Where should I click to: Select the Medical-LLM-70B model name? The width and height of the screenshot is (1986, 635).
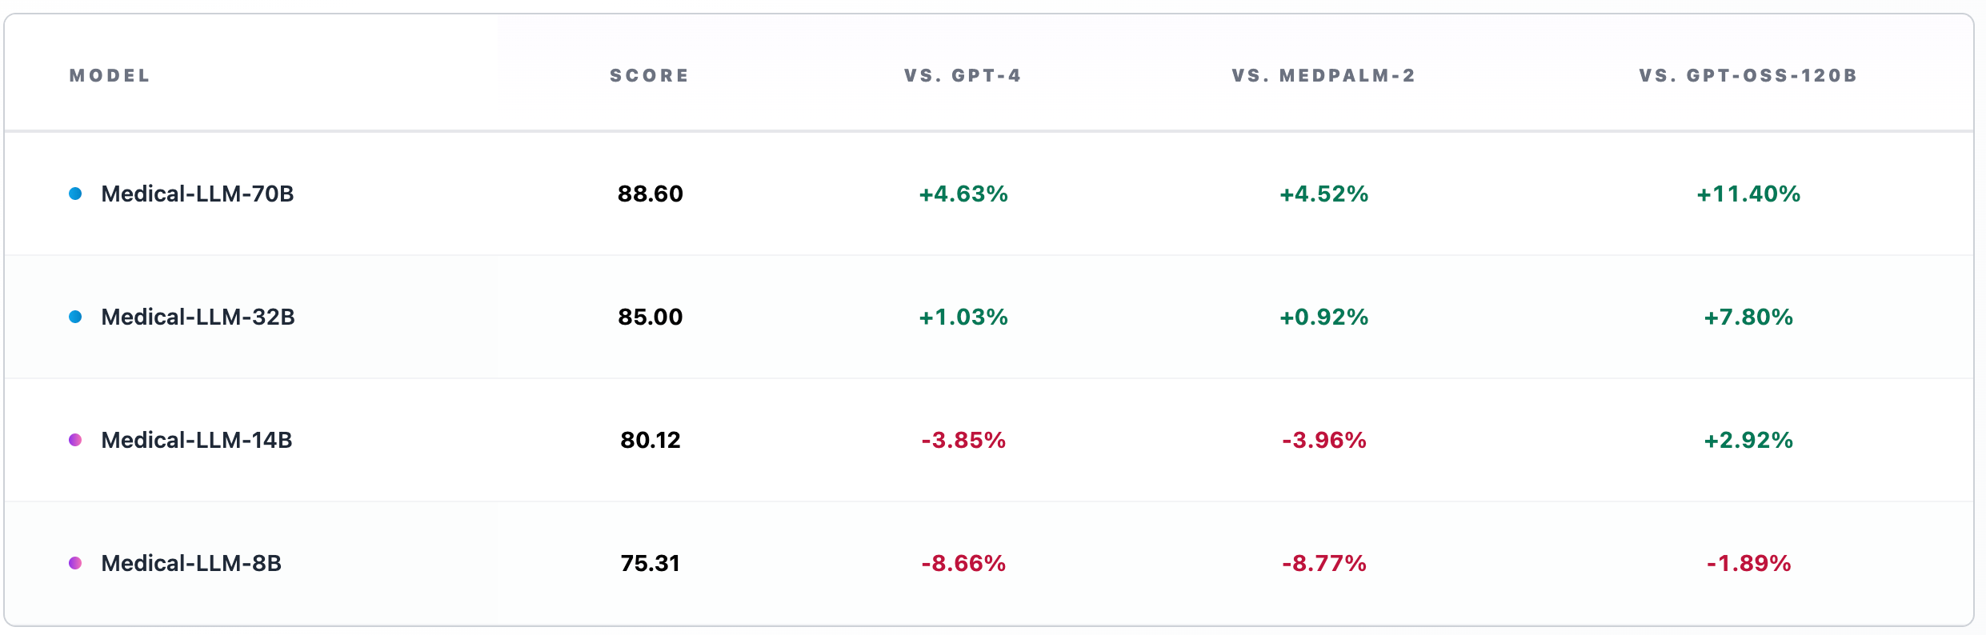click(x=198, y=194)
